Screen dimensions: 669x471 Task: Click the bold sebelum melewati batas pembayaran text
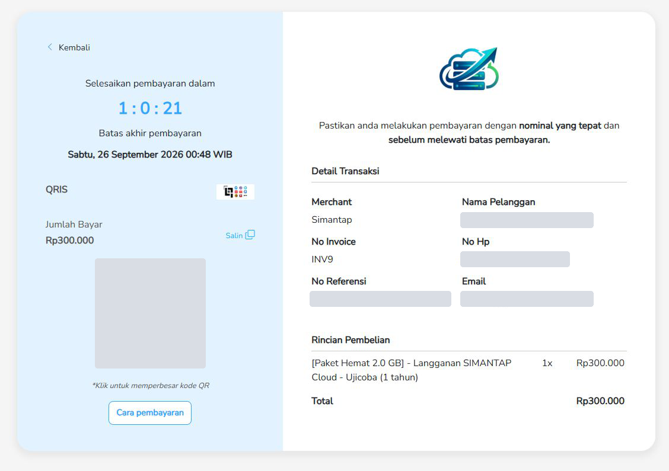[469, 140]
